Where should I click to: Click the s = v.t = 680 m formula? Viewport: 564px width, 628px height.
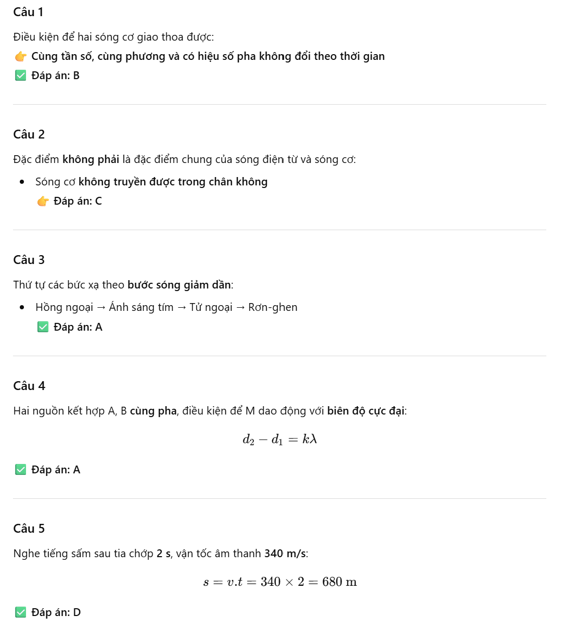[x=280, y=582]
